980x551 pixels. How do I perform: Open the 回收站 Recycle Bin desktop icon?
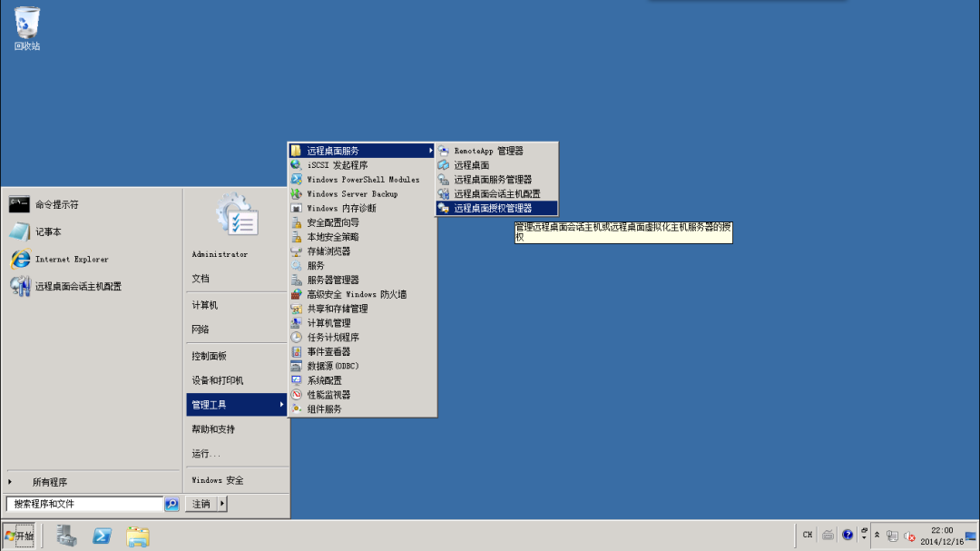point(27,29)
